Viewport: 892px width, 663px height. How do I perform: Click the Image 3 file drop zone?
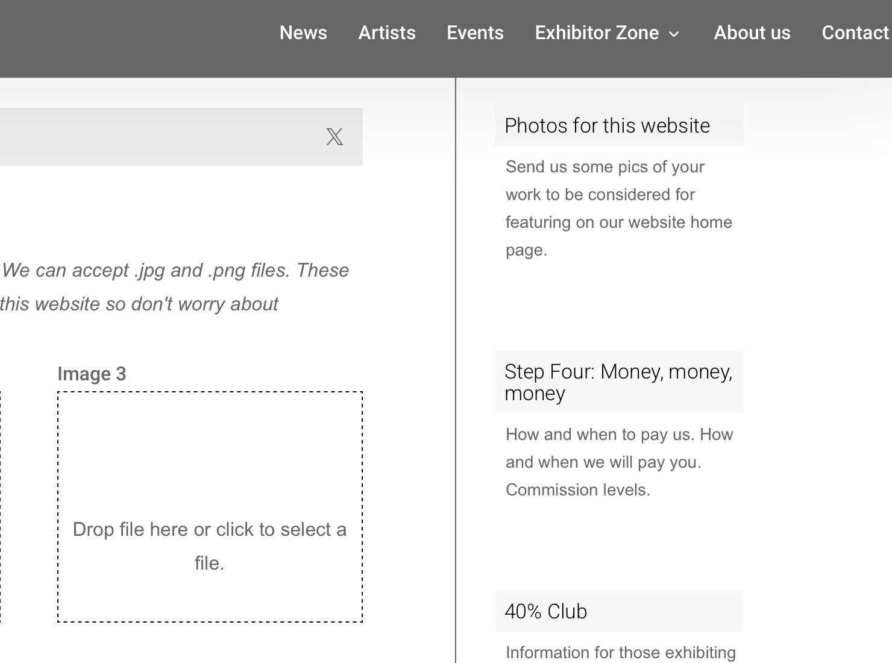210,506
